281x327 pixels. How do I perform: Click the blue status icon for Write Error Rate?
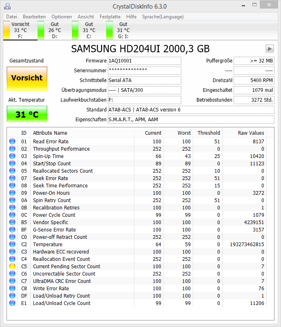(x=12, y=288)
